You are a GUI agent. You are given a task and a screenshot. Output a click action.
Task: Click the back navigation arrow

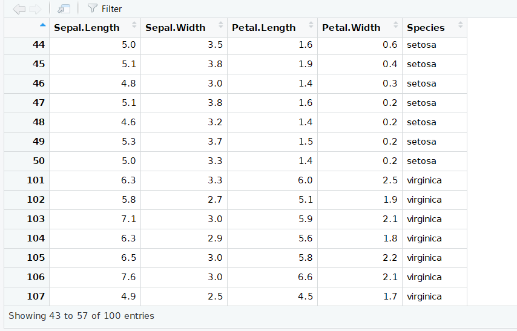(x=19, y=9)
